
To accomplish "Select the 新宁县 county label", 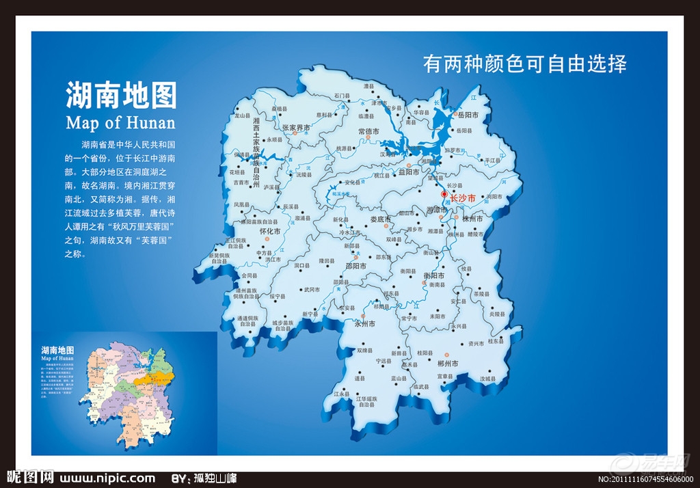I will coord(310,314).
